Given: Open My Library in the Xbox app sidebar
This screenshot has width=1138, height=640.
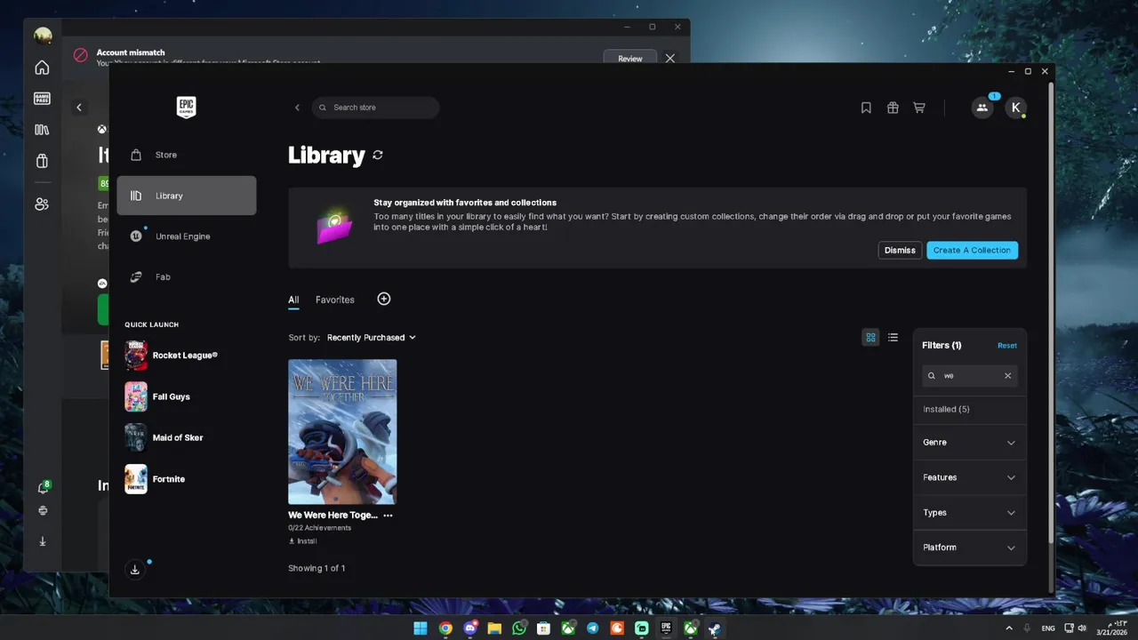Looking at the screenshot, I should click(x=42, y=130).
